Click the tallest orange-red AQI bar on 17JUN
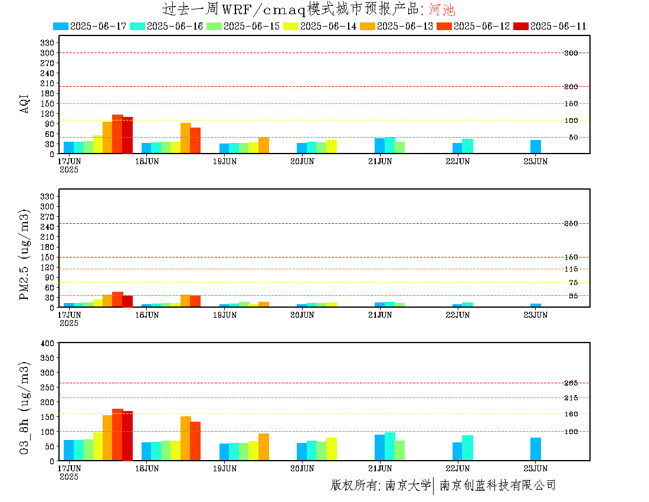This screenshot has height=502, width=649. point(117,134)
